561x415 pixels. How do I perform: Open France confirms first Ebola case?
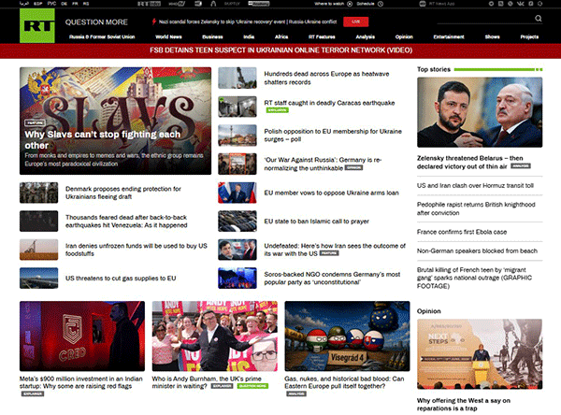coord(462,232)
